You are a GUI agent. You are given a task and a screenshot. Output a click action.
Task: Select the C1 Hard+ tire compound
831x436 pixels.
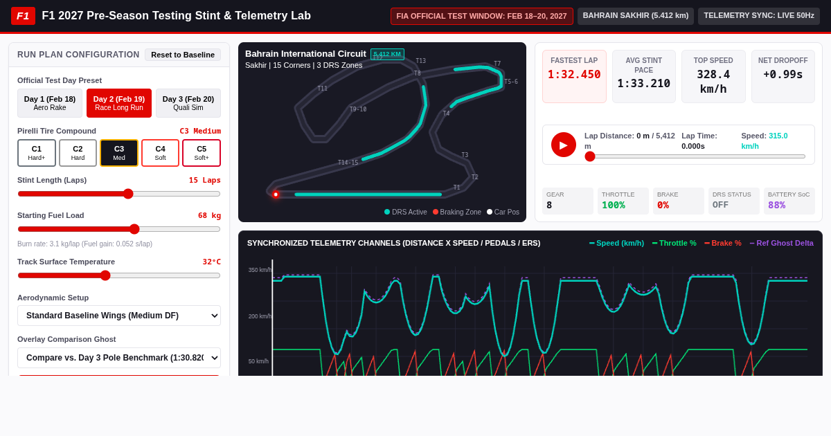pos(37,153)
